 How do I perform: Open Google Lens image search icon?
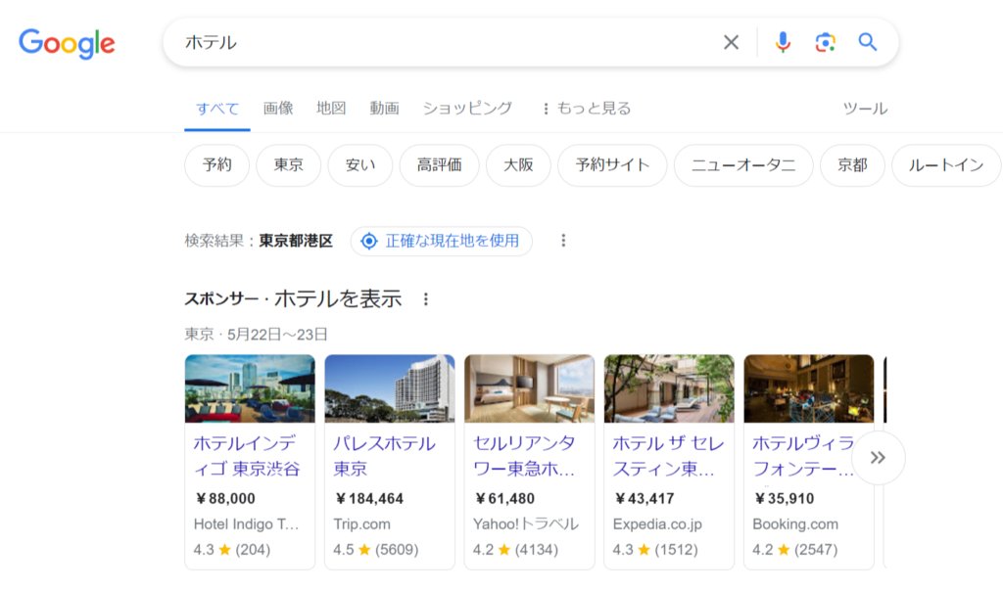pos(825,42)
